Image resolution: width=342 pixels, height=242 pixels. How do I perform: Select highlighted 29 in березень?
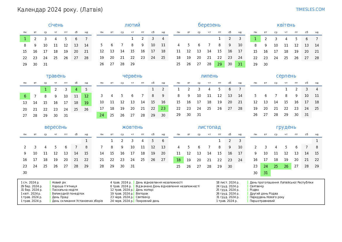point(219,64)
